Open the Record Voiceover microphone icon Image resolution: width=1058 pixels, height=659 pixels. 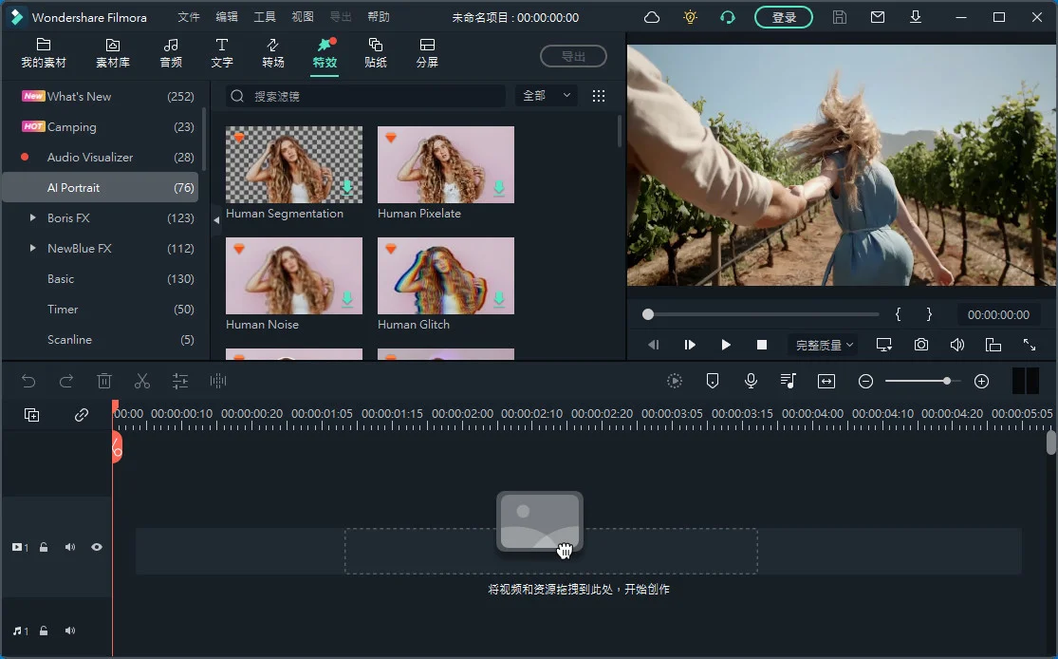tap(751, 381)
